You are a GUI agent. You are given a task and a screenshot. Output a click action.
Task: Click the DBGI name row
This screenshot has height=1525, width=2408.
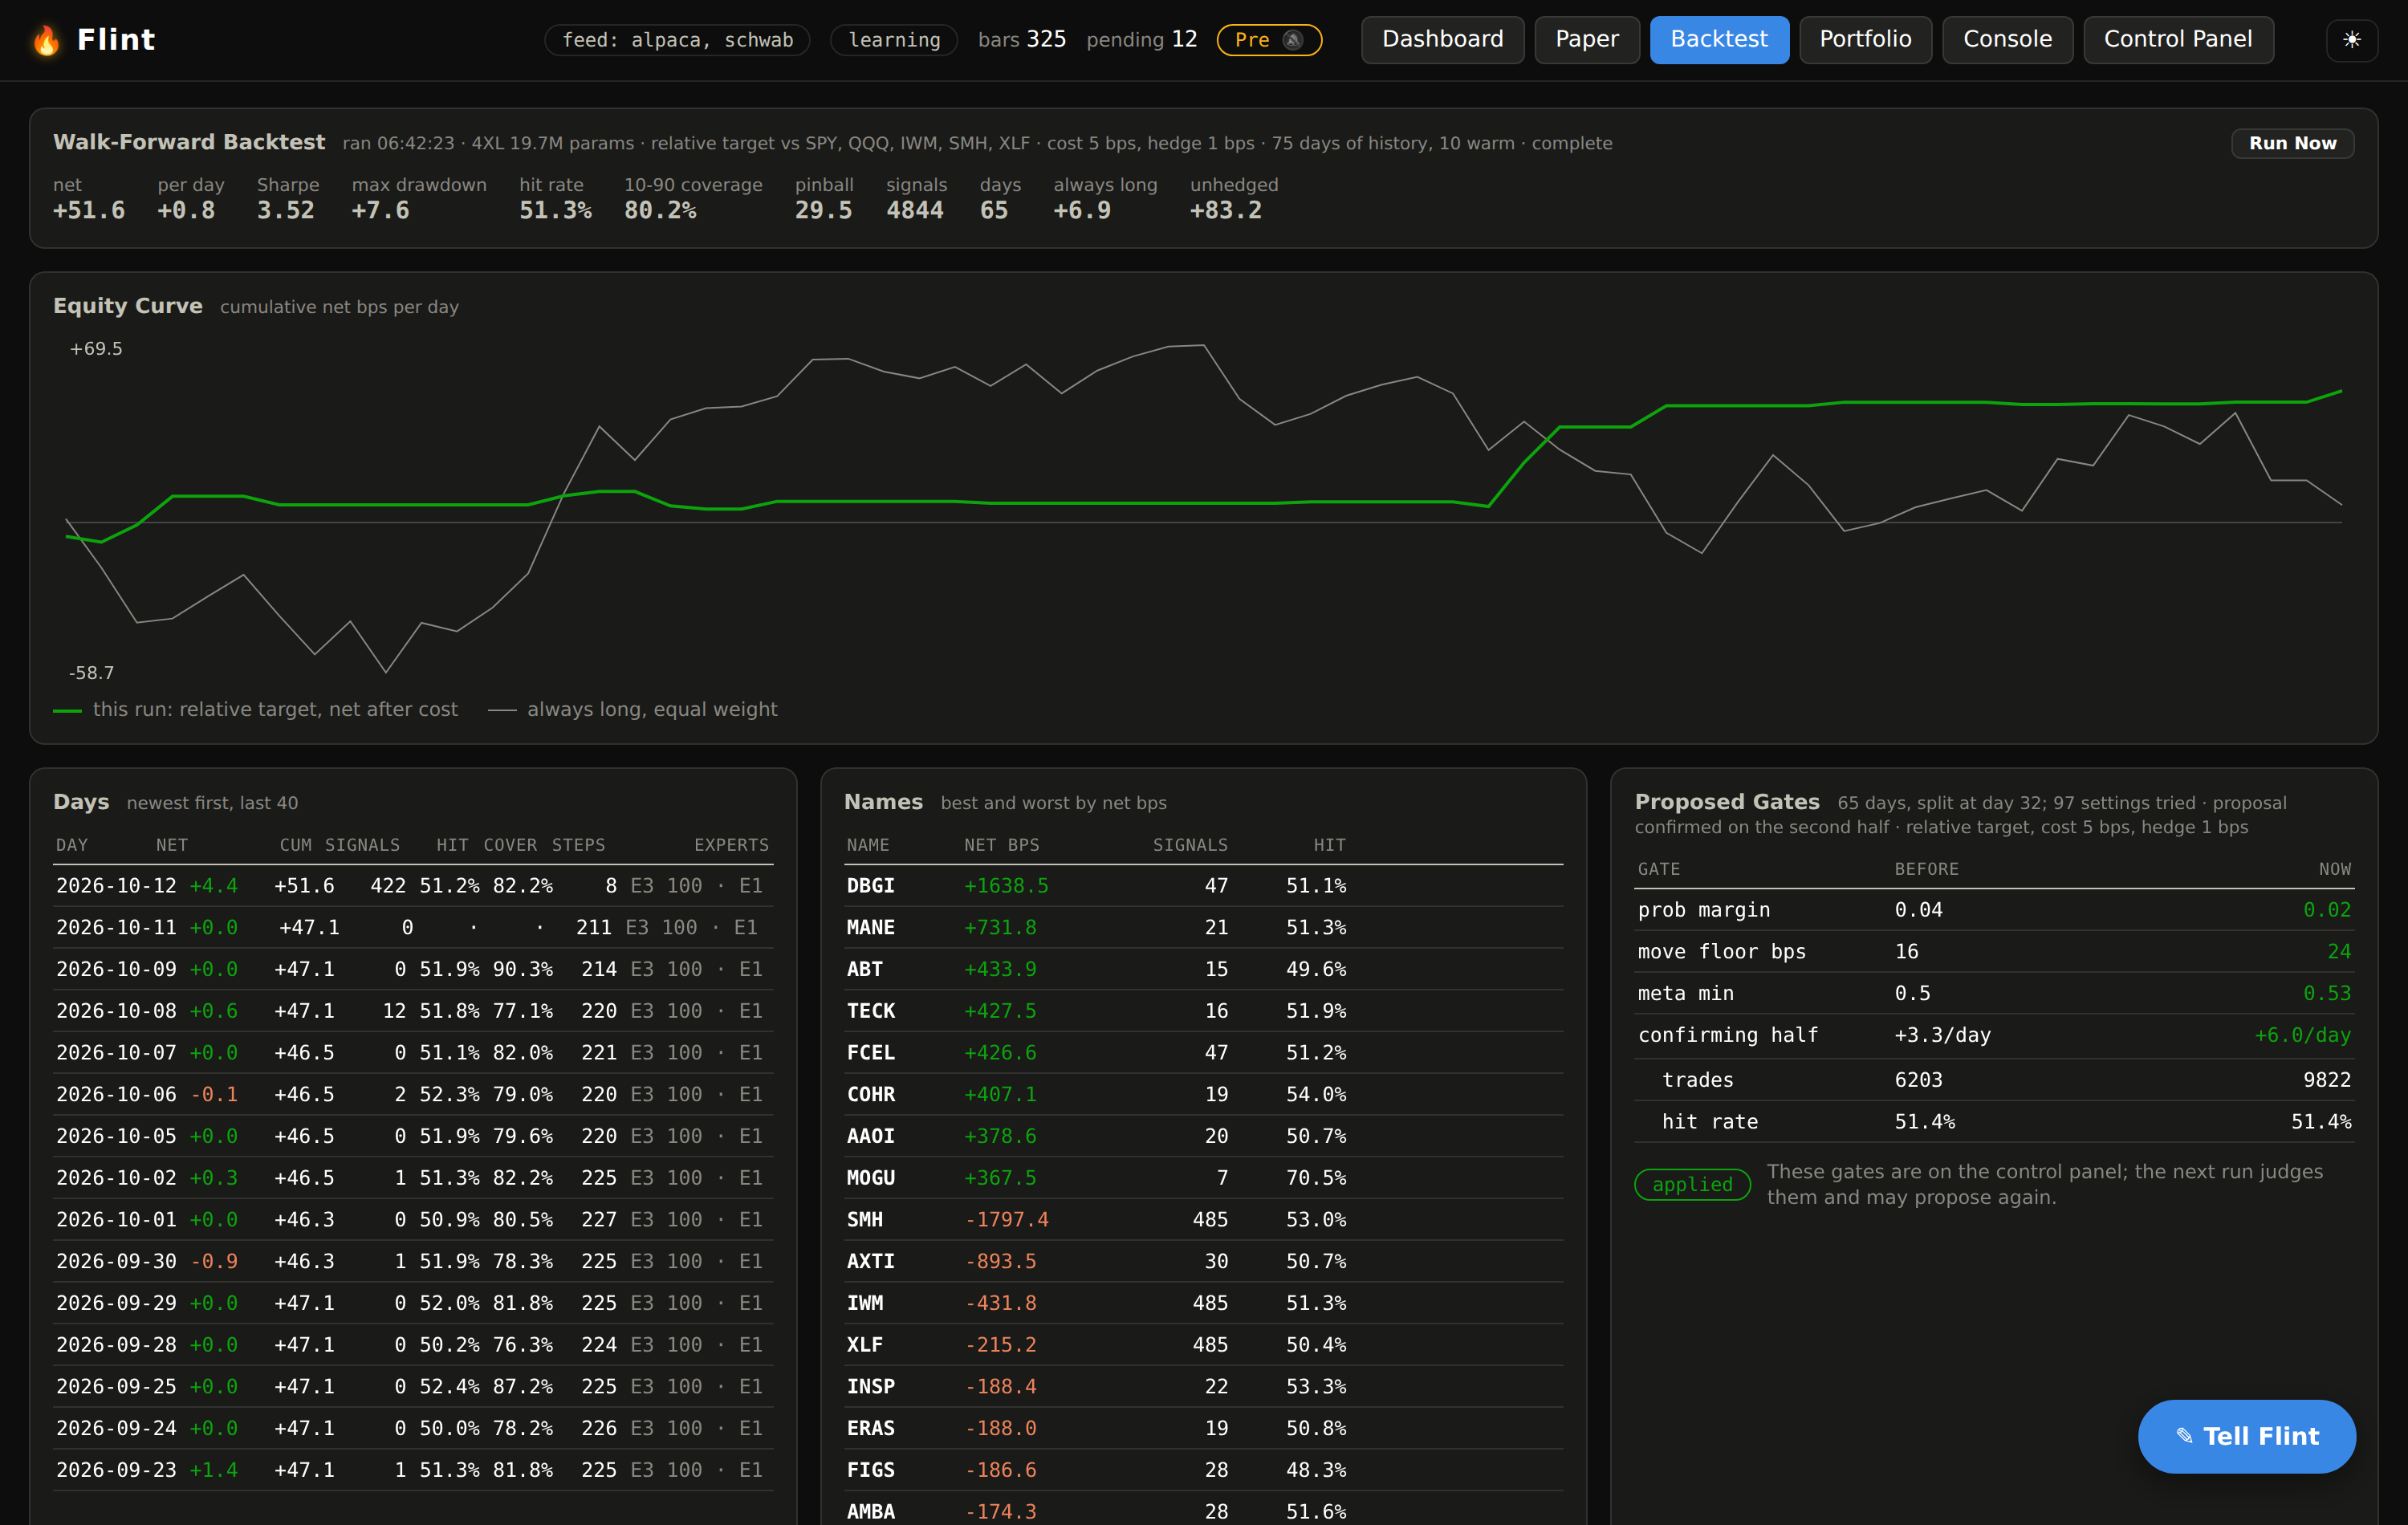tap(1203, 886)
